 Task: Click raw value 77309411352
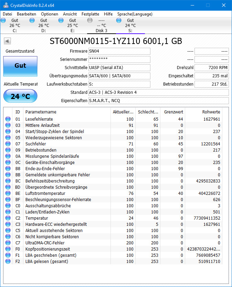coord(207,218)
